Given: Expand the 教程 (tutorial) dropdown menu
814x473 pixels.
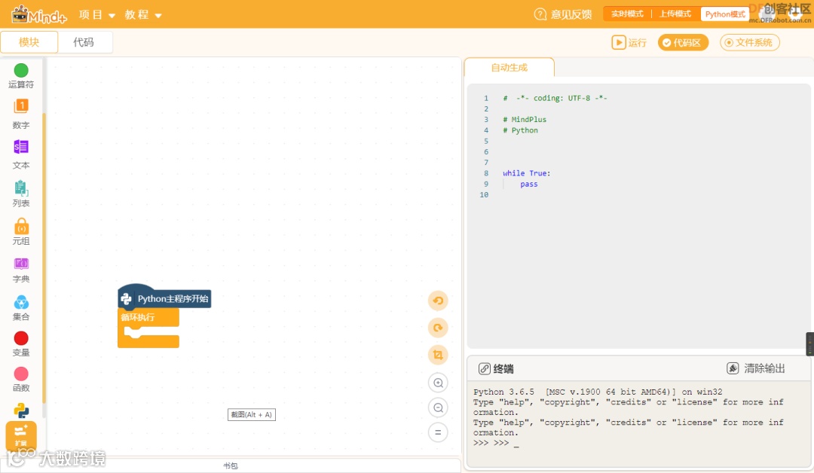Looking at the screenshot, I should [x=143, y=14].
